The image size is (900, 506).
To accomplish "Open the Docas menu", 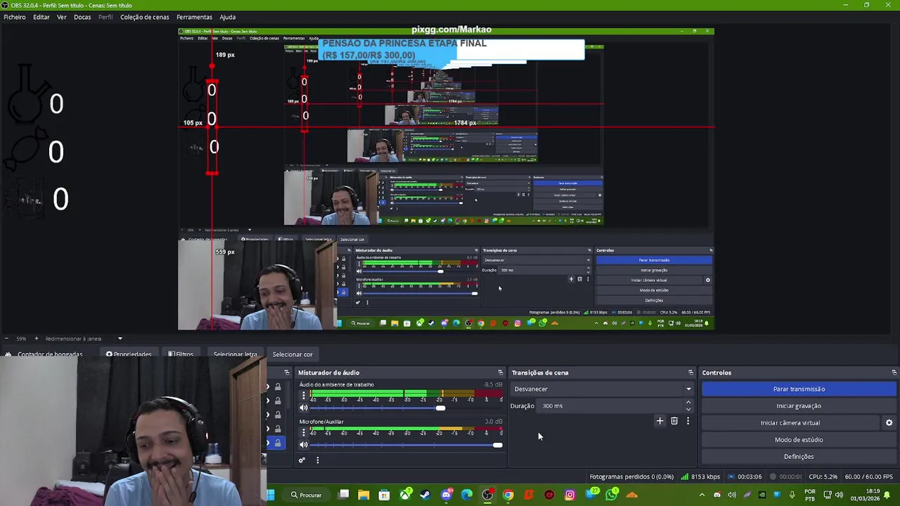I will click(x=82, y=17).
